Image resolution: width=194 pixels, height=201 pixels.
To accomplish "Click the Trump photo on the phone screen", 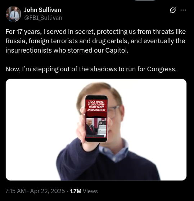I will click(x=91, y=126).
